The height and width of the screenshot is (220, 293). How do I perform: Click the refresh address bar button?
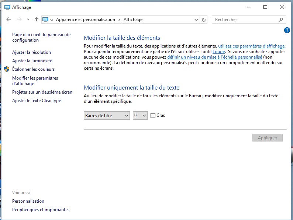[204, 20]
